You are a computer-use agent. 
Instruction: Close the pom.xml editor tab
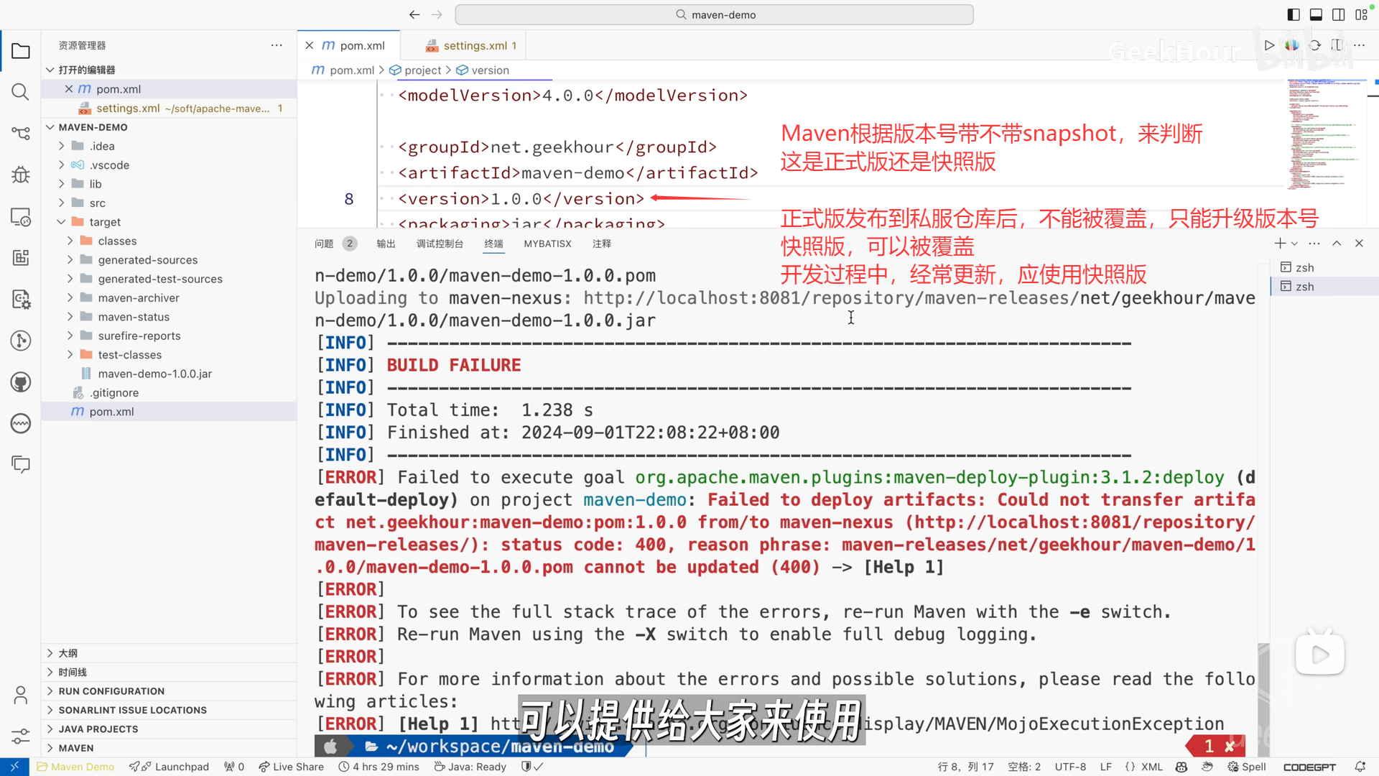309,45
